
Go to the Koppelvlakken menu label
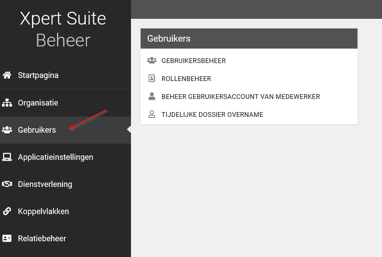[43, 211]
